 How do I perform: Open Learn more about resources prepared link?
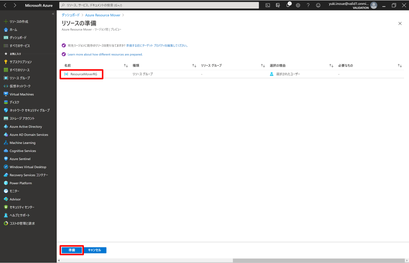(105, 54)
